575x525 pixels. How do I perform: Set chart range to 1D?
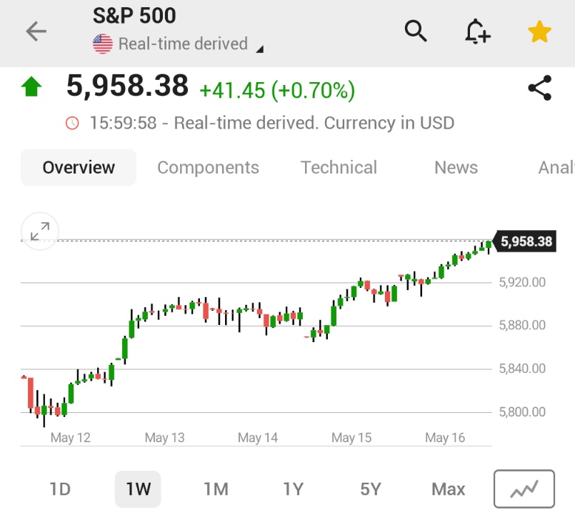tap(60, 489)
